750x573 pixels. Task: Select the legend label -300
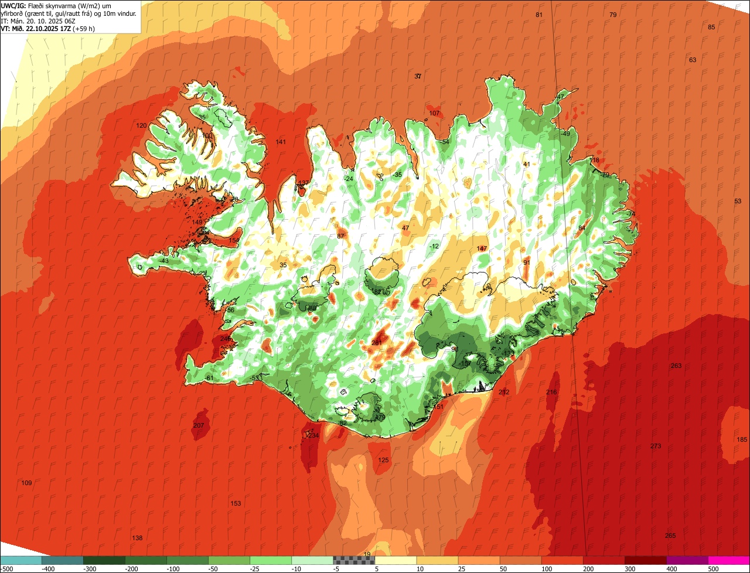(x=89, y=569)
